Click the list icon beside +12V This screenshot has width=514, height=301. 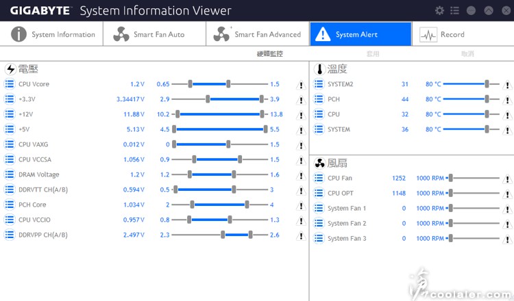[x=10, y=114]
